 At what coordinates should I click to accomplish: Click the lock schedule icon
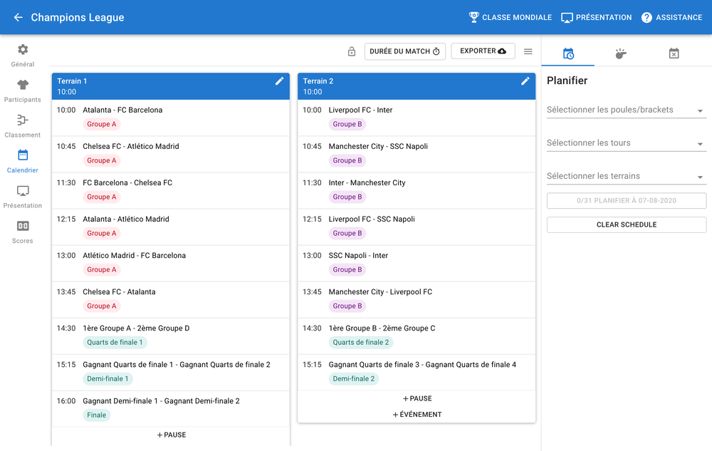[x=352, y=51]
